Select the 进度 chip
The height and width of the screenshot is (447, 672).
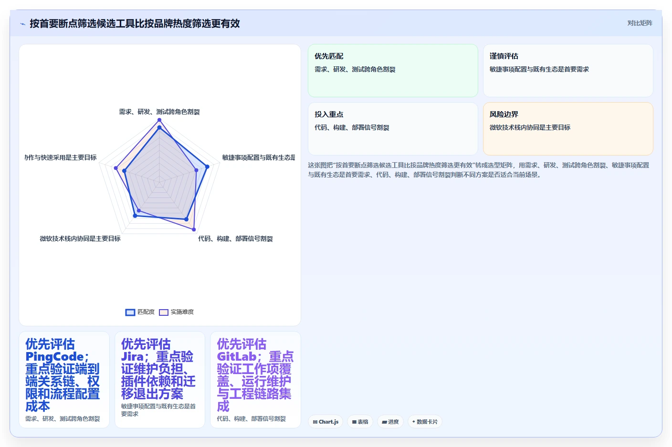[x=390, y=422]
